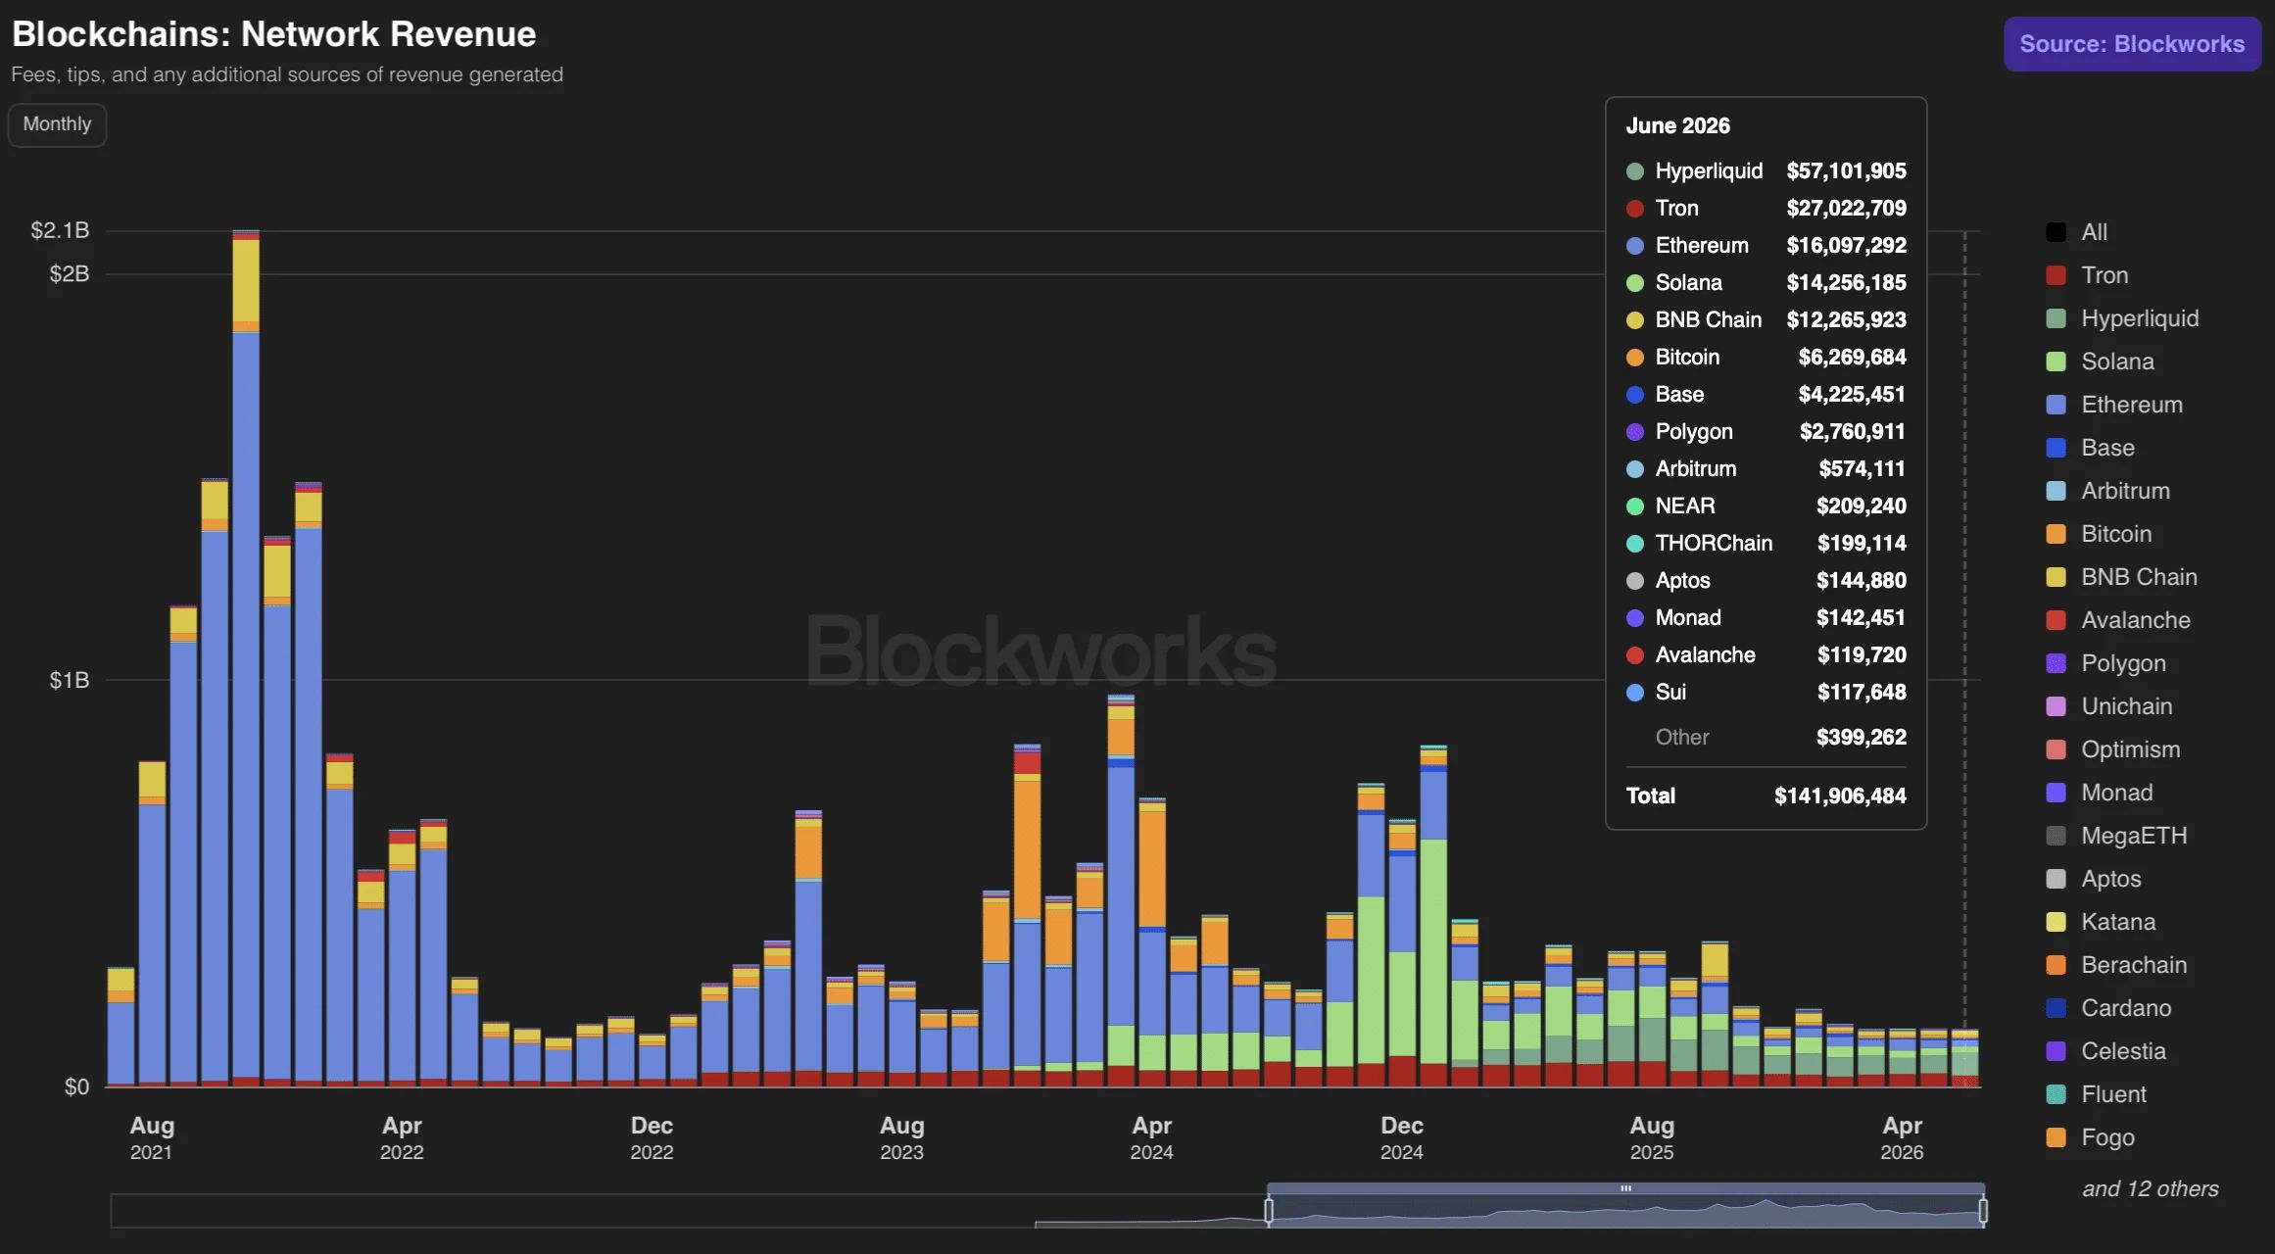Open the Monthly interval selector
The width and height of the screenshot is (2275, 1254).
pyautogui.click(x=57, y=124)
